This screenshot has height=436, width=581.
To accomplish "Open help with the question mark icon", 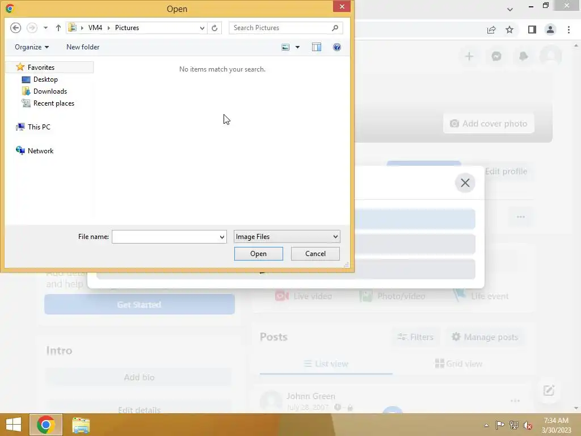I will [x=337, y=47].
